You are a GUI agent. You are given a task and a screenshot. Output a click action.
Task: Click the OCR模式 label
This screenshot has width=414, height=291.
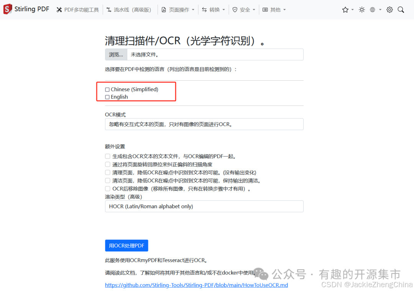pyautogui.click(x=115, y=115)
